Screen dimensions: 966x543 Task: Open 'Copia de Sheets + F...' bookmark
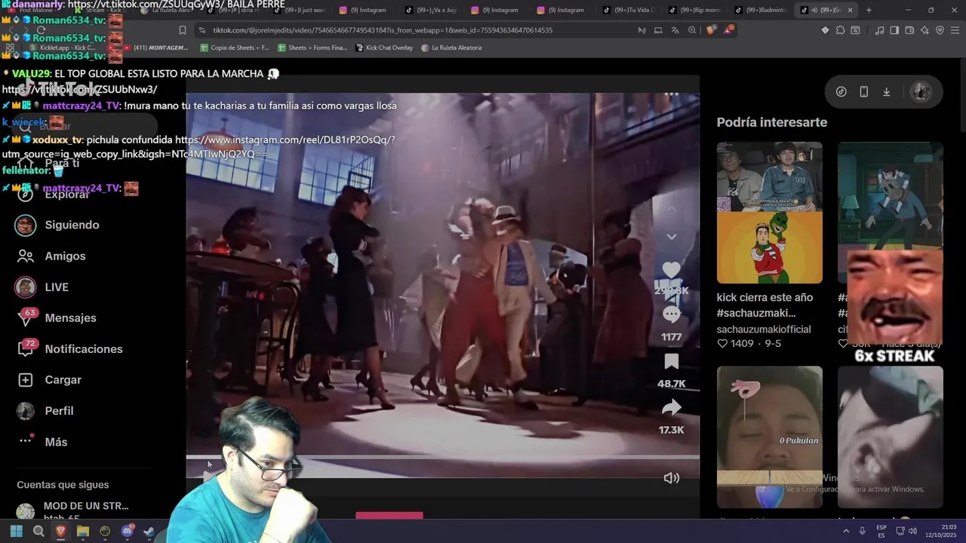234,48
